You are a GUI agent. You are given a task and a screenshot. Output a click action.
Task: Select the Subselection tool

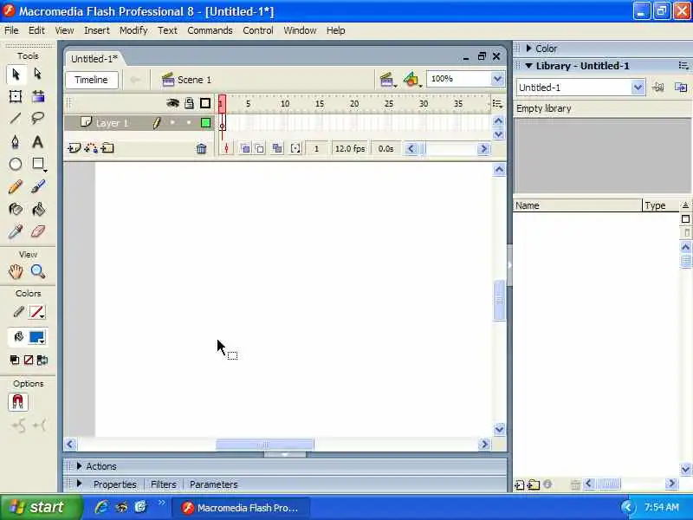tap(38, 74)
